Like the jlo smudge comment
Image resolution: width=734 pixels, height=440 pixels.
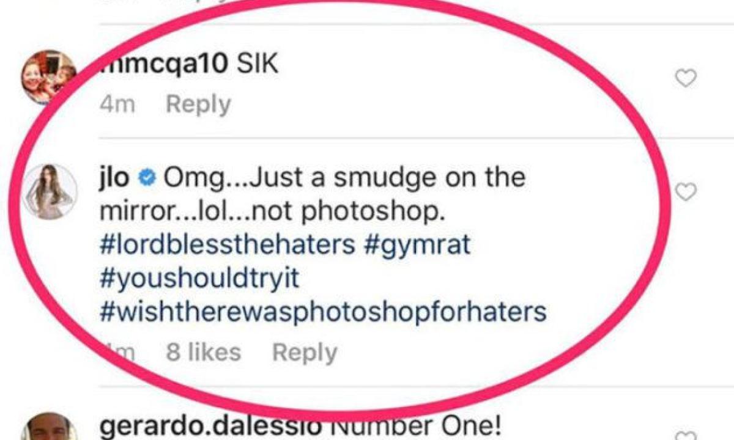pyautogui.click(x=686, y=193)
